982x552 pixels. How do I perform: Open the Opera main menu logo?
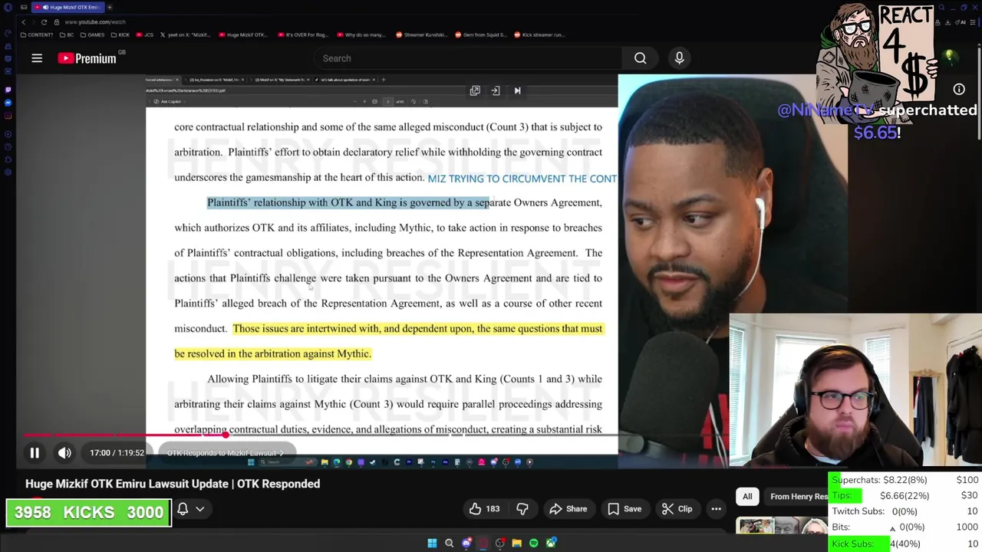pos(8,7)
